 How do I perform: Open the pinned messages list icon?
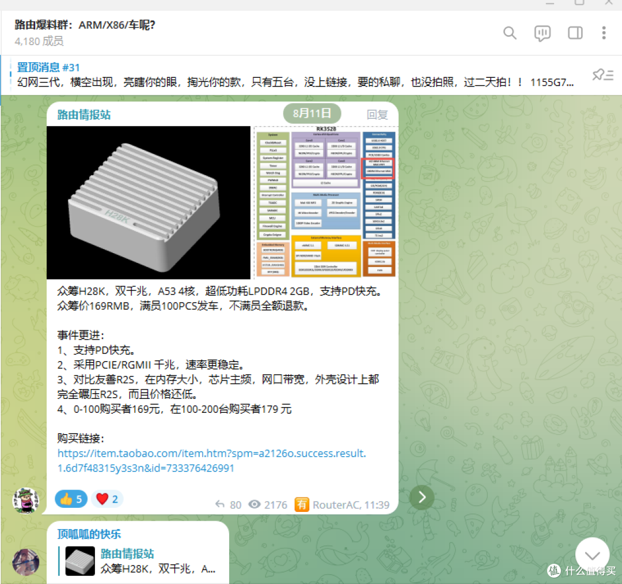pyautogui.click(x=602, y=74)
